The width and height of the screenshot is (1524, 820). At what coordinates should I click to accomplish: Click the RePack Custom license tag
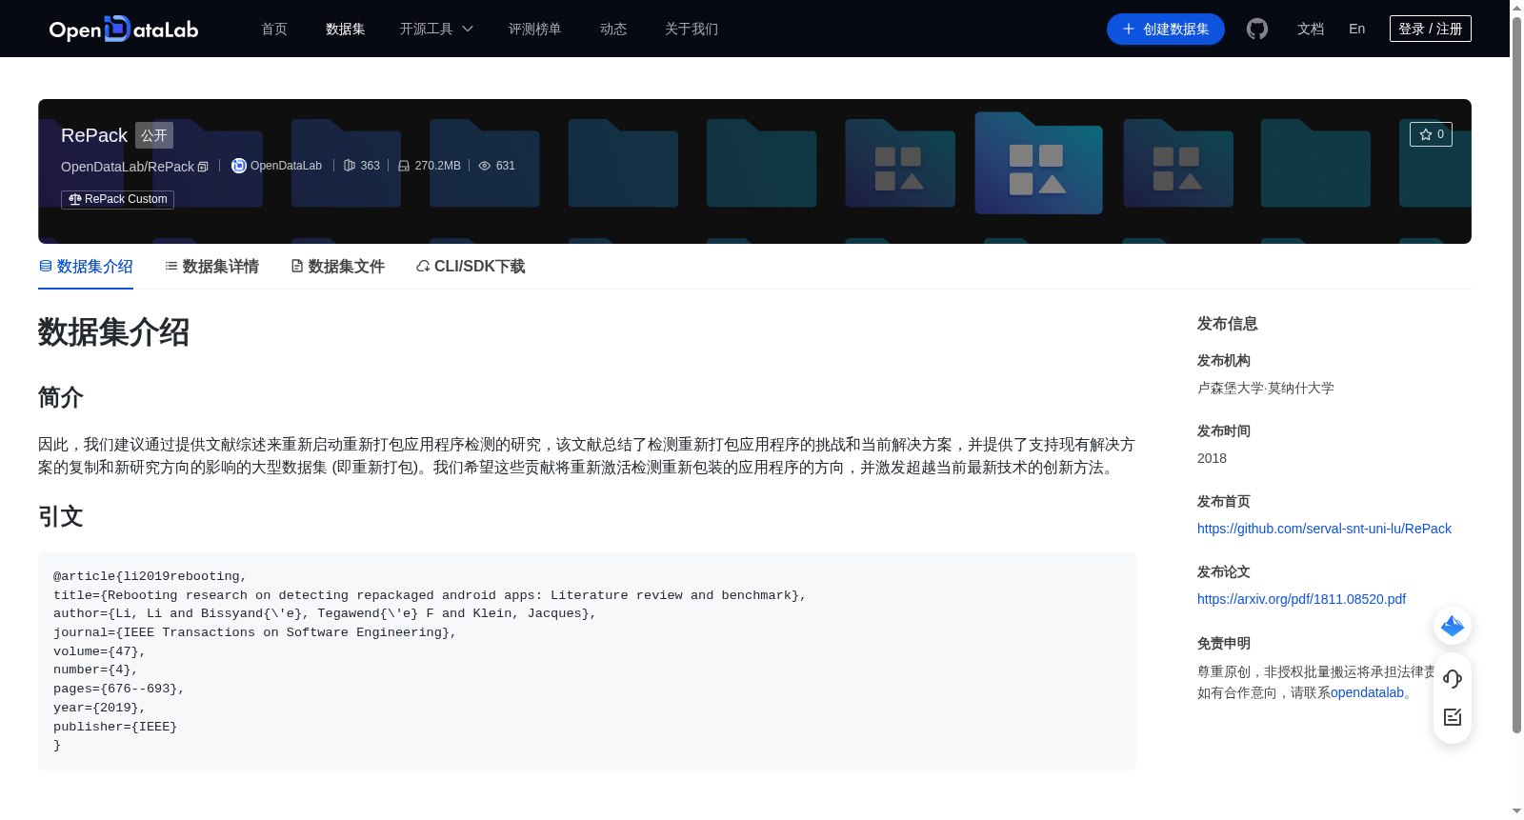pos(117,199)
